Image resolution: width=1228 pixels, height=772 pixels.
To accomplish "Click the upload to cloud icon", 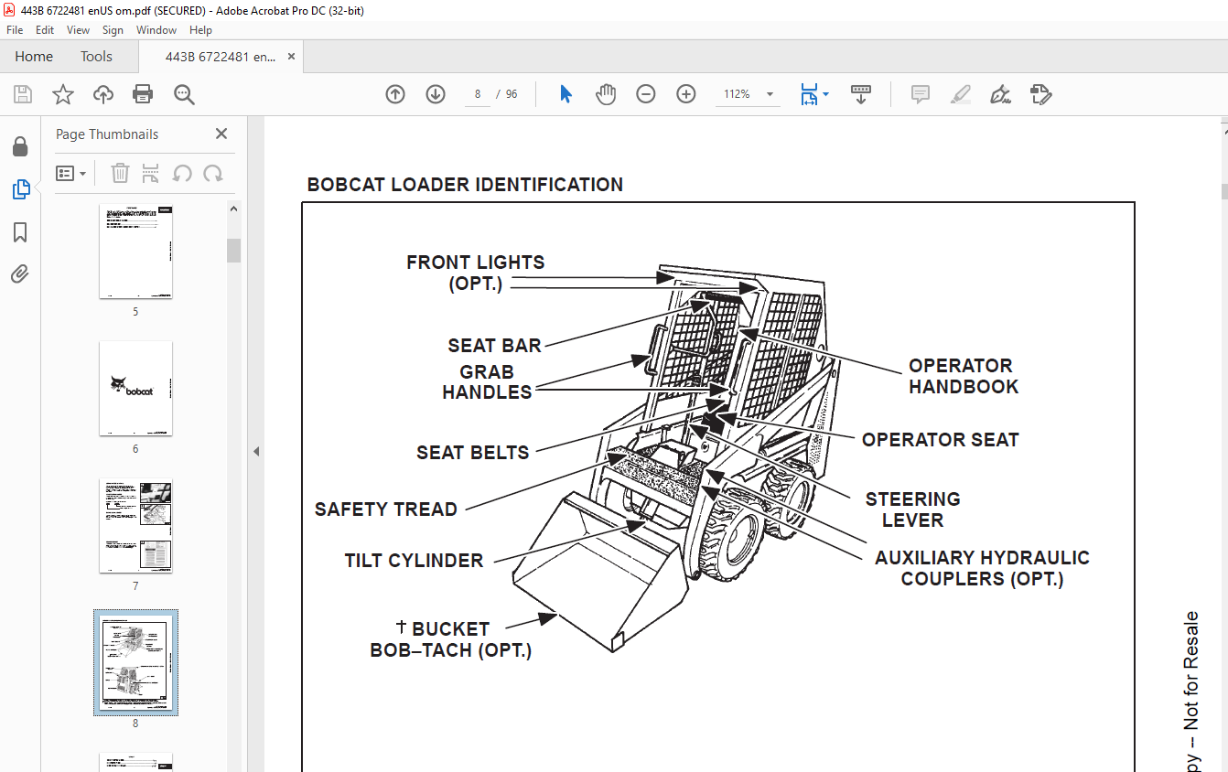I will pyautogui.click(x=103, y=94).
